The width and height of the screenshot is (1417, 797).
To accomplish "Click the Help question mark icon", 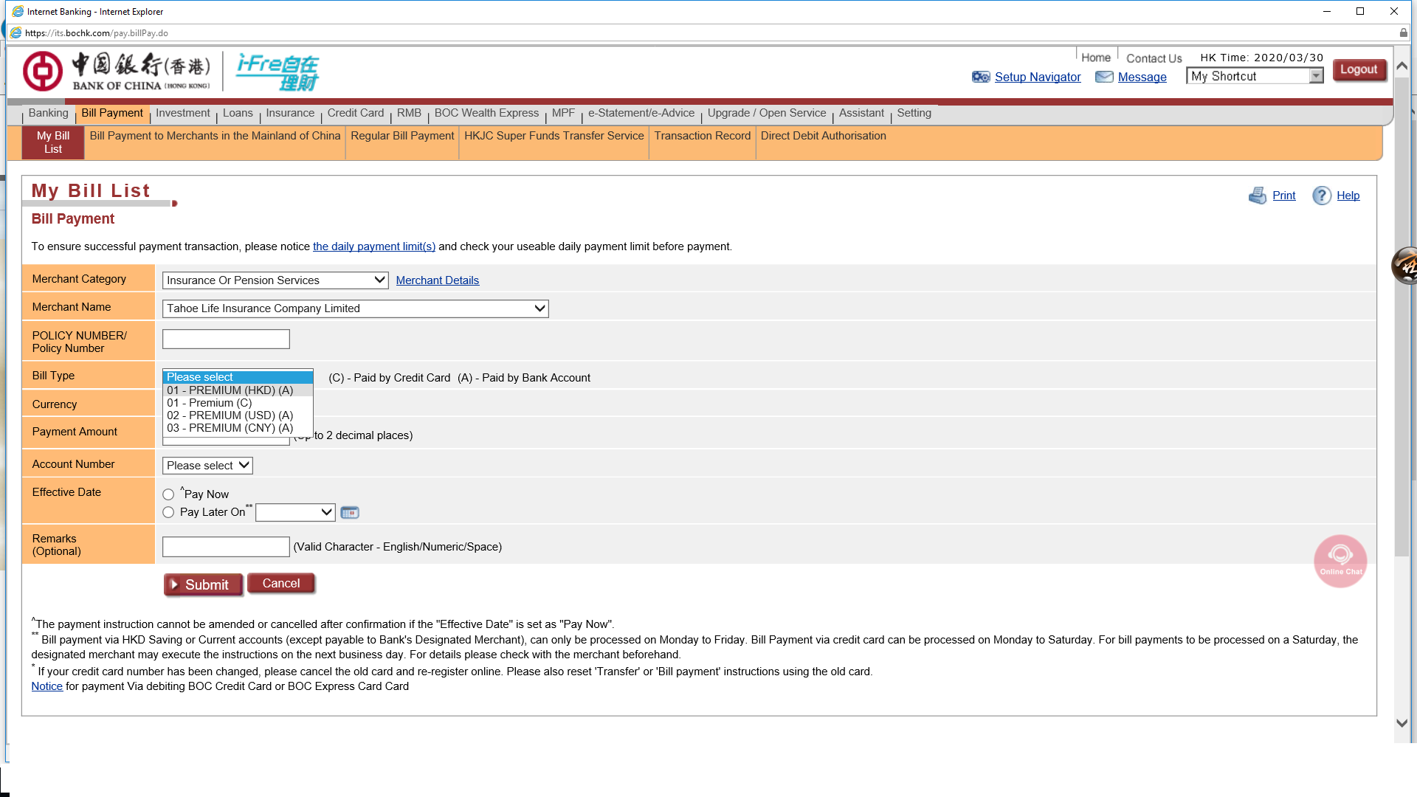I will click(x=1321, y=196).
